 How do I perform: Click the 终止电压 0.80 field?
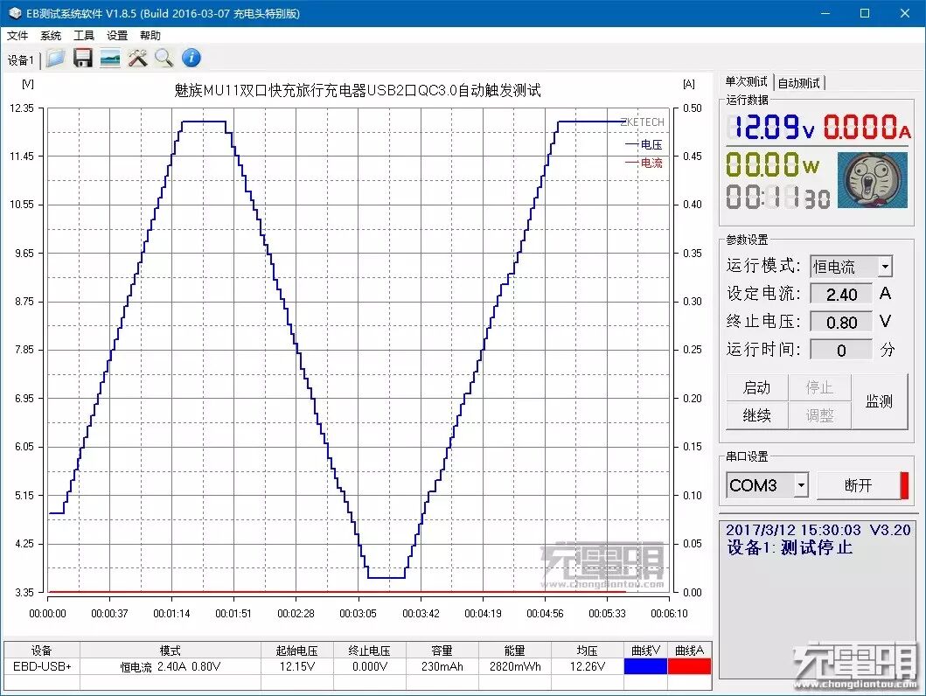(x=841, y=323)
